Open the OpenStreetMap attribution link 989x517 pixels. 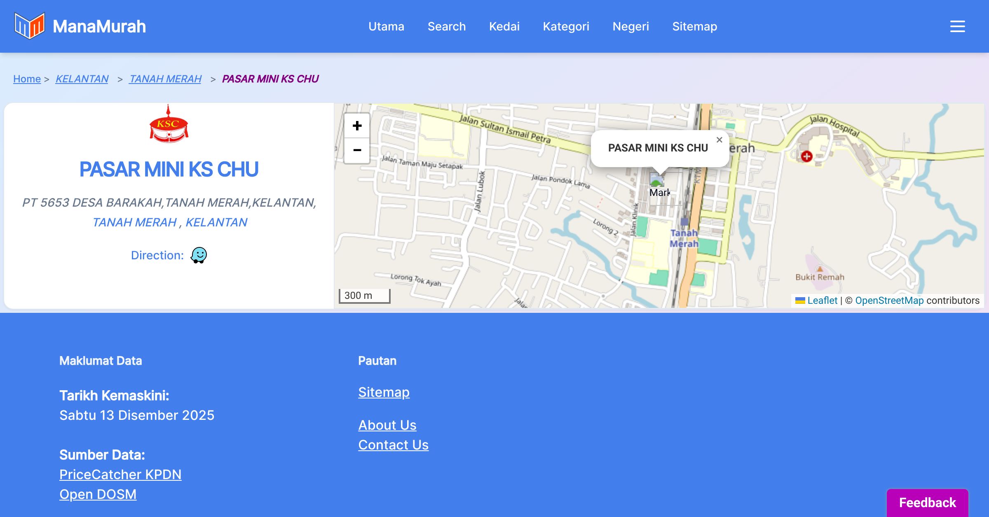[889, 300]
